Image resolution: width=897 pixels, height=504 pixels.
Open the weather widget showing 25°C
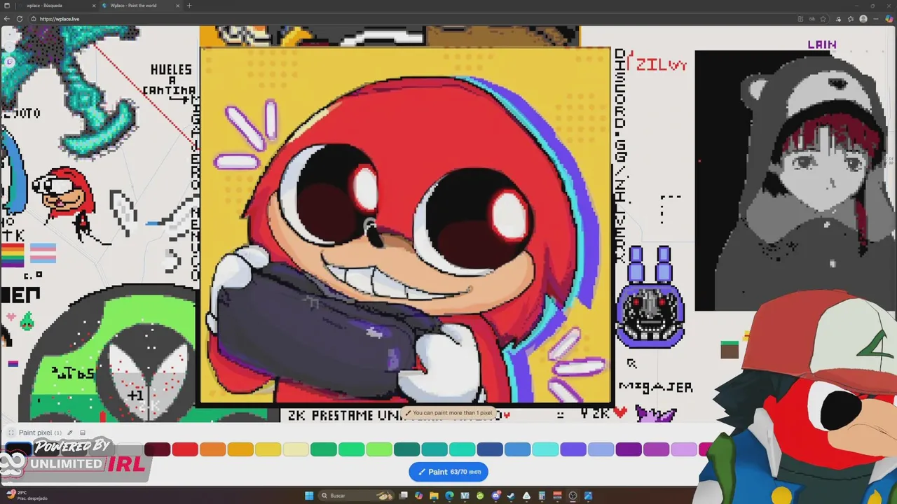click(25, 496)
